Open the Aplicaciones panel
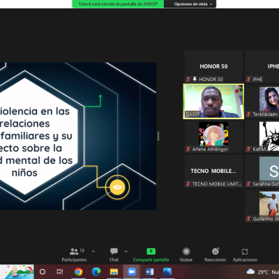 pyautogui.click(x=245, y=255)
